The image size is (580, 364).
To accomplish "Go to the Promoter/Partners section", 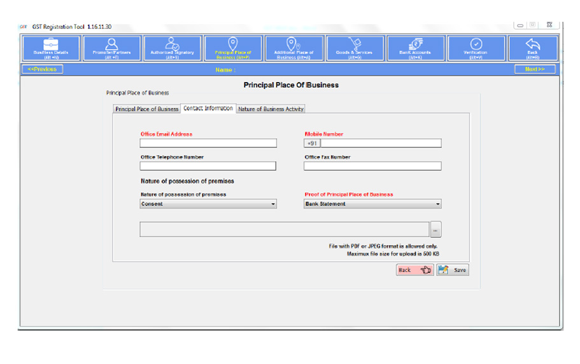I will coord(111,48).
